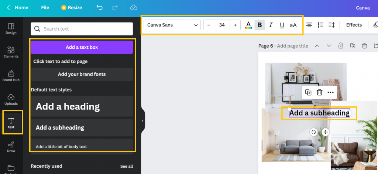Open the Canva Sans font dropdown

pyautogui.click(x=172, y=25)
